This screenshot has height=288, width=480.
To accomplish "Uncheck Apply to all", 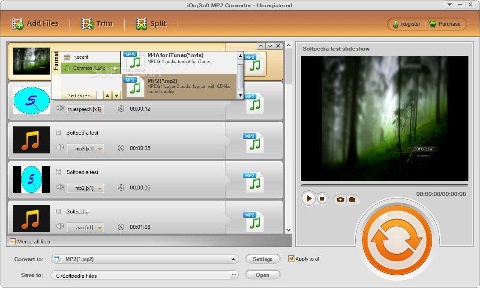I will point(291,258).
